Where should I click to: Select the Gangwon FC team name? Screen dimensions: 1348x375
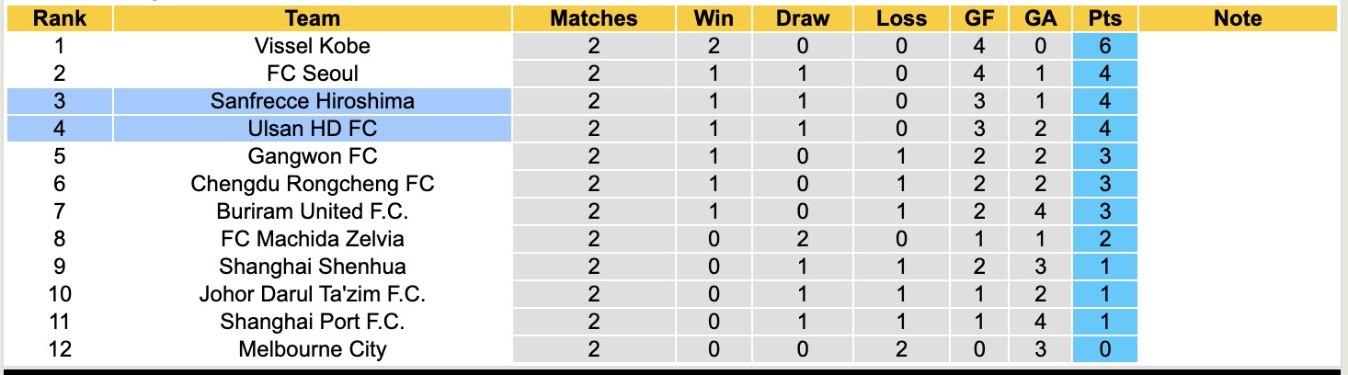coord(313,156)
